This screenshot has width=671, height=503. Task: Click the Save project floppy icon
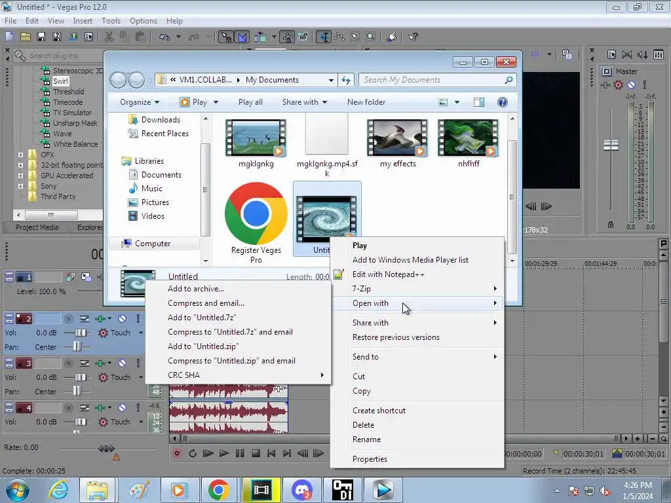(x=41, y=37)
